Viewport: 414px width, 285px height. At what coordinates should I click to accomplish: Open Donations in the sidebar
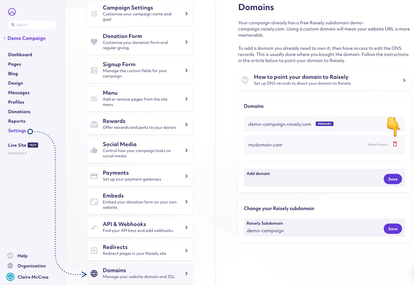point(19,112)
